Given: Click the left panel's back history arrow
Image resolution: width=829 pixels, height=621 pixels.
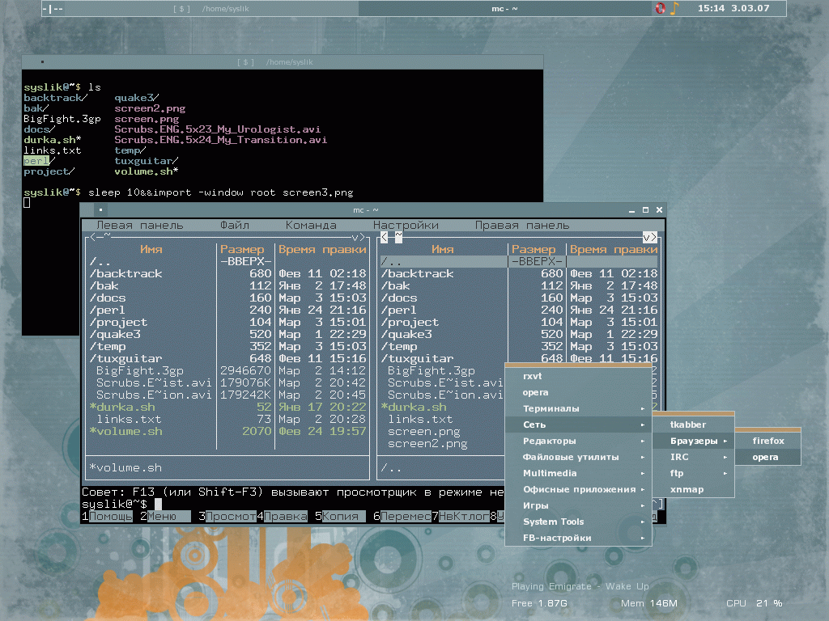Looking at the screenshot, I should pyautogui.click(x=94, y=237).
